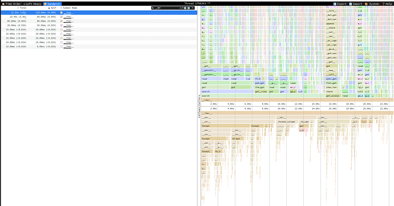Click the color swatch in the 10.49s row
Screen dimensions: 394x206
click(x=61, y=17)
